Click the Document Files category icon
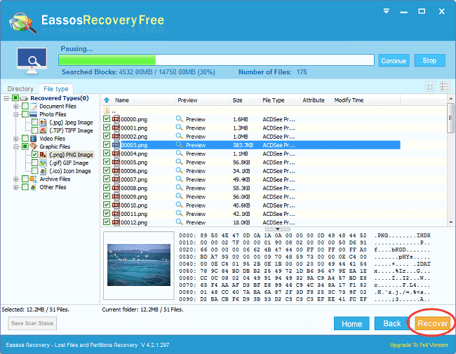This screenshot has height=354, width=456. click(34, 107)
